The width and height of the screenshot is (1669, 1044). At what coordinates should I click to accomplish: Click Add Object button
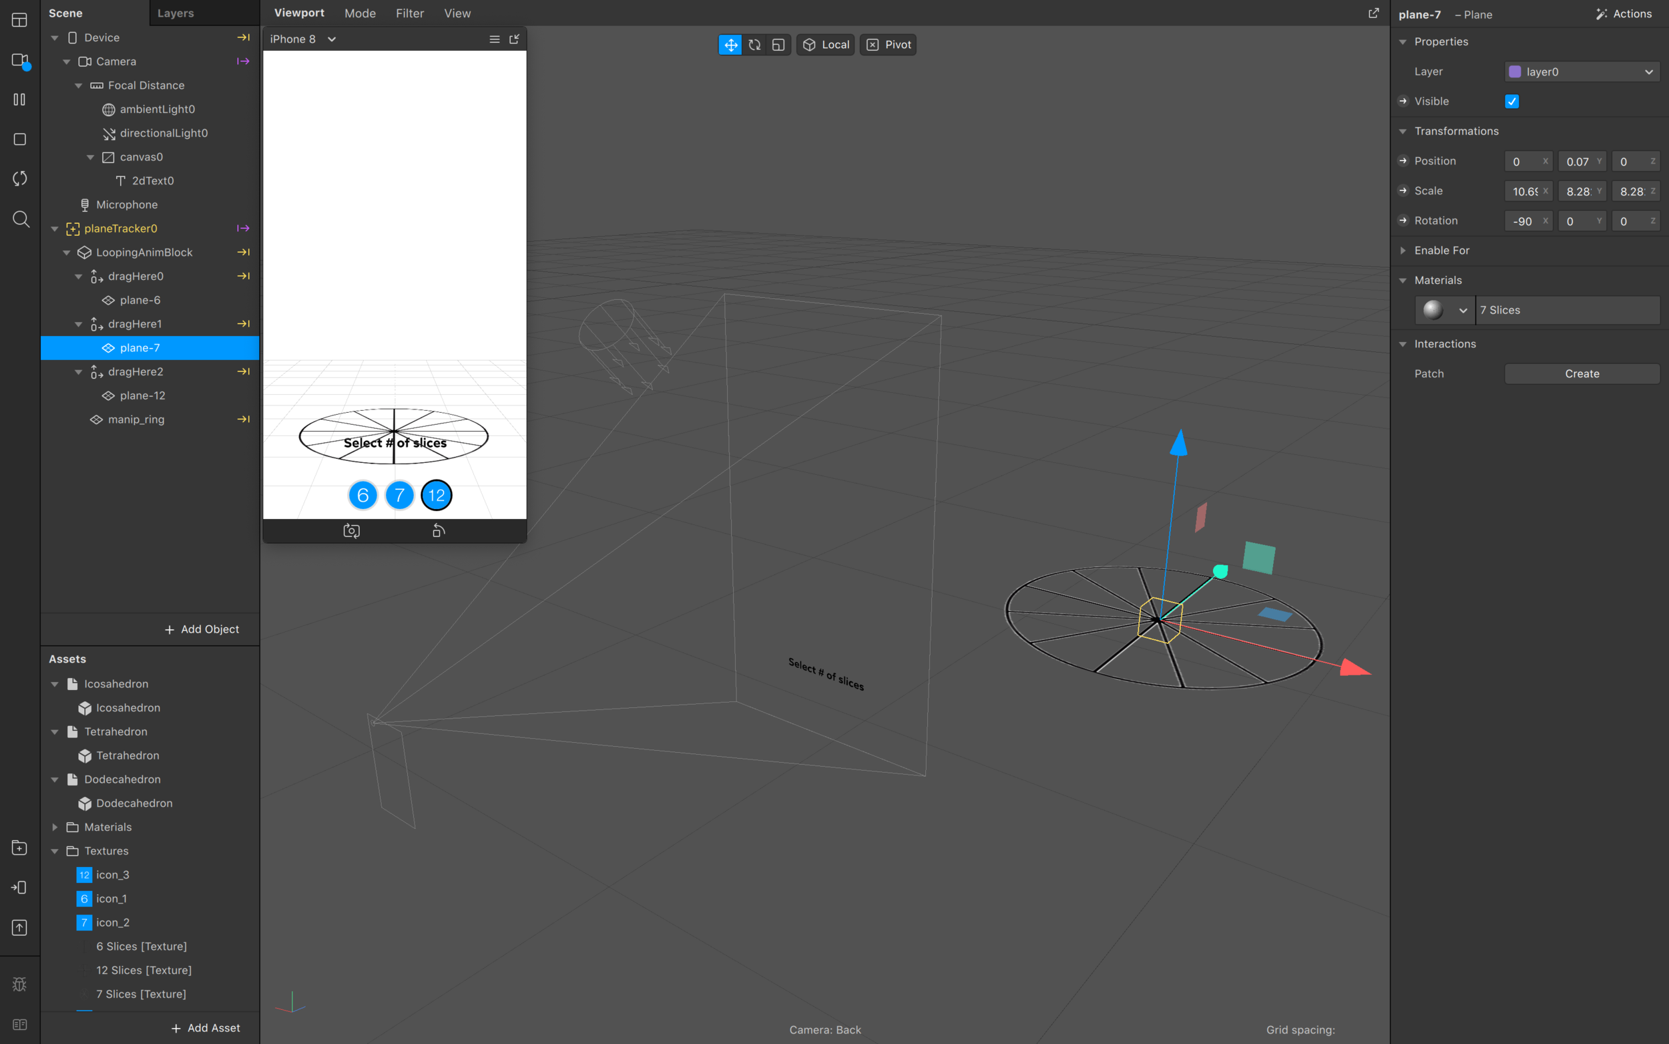point(202,629)
